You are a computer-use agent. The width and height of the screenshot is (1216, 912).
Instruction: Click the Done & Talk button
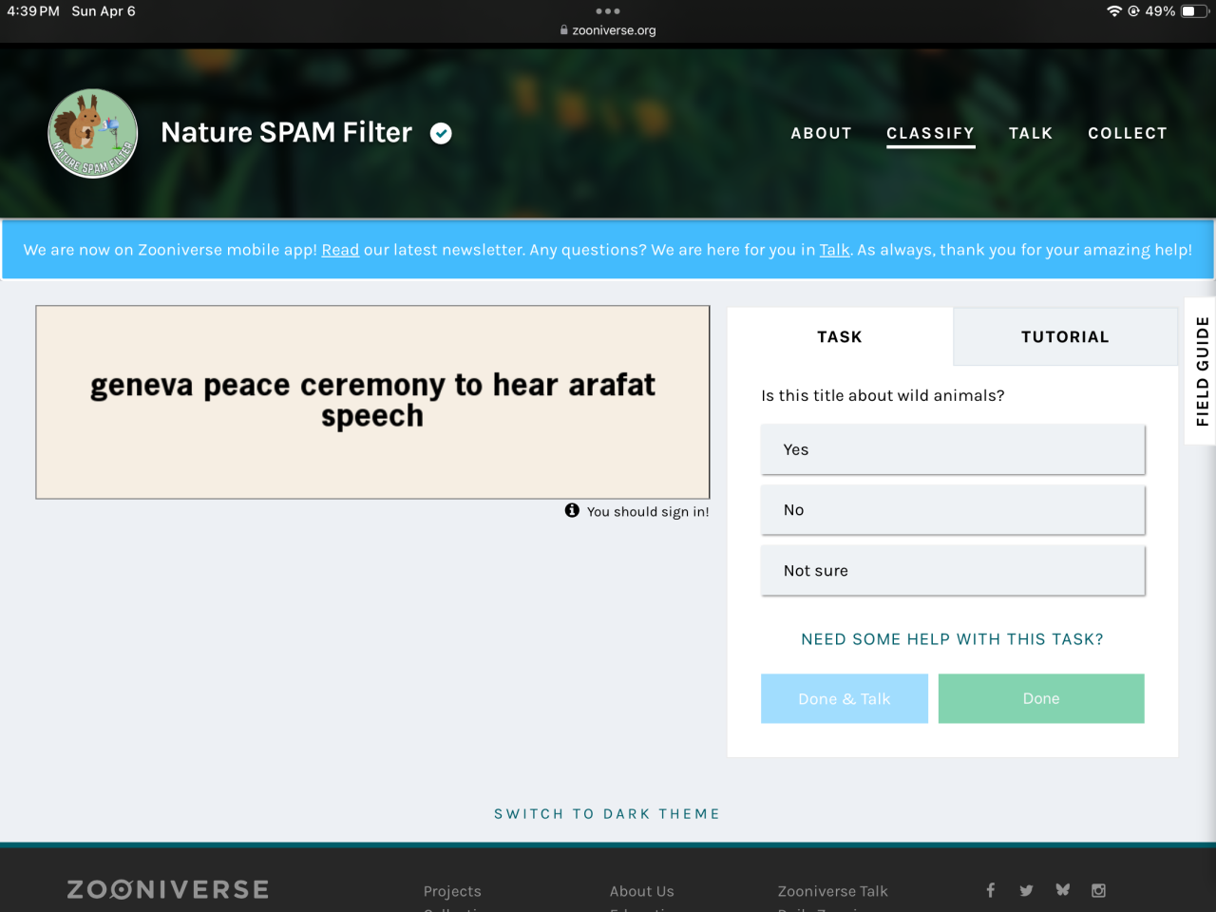pos(845,698)
